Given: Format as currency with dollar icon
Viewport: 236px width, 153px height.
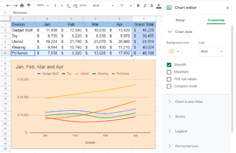Looking at the screenshot, I should [x=55, y=6].
